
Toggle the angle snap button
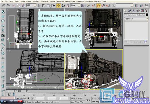click(x=99, y=6)
